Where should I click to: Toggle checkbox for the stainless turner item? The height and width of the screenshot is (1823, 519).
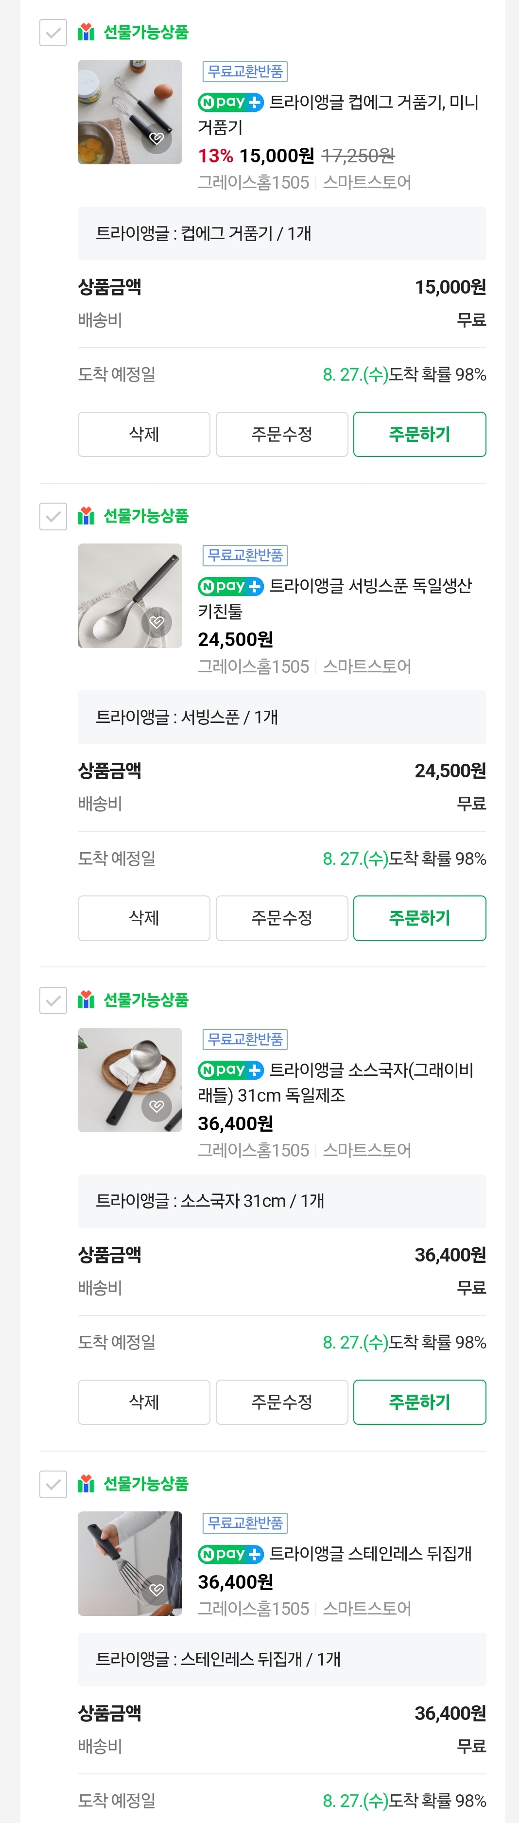tap(53, 1484)
